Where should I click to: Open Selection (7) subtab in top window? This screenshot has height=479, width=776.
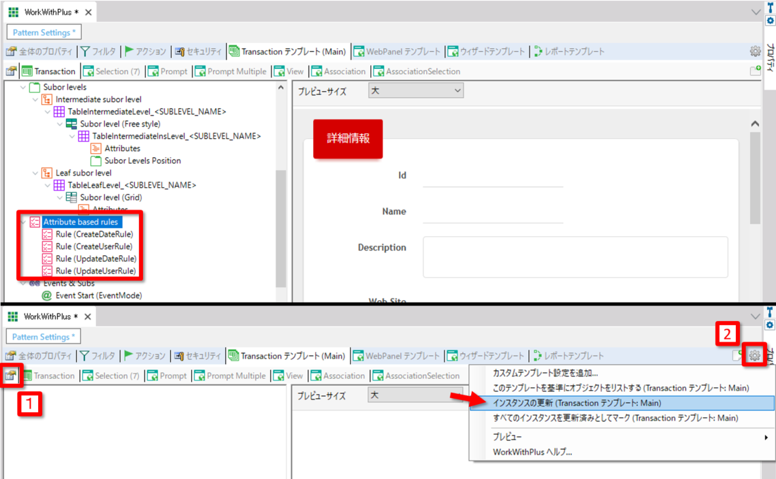[112, 71]
